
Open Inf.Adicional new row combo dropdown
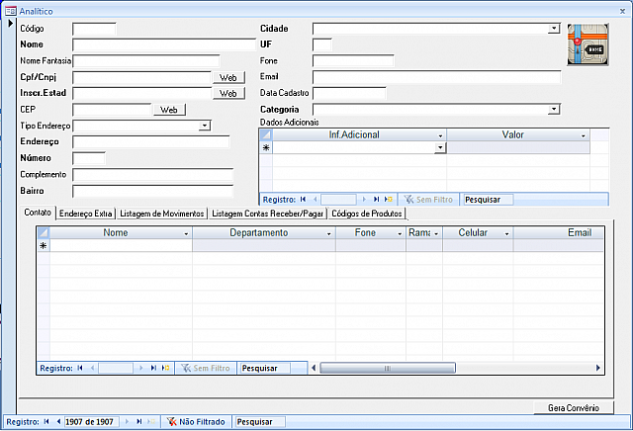coord(440,147)
